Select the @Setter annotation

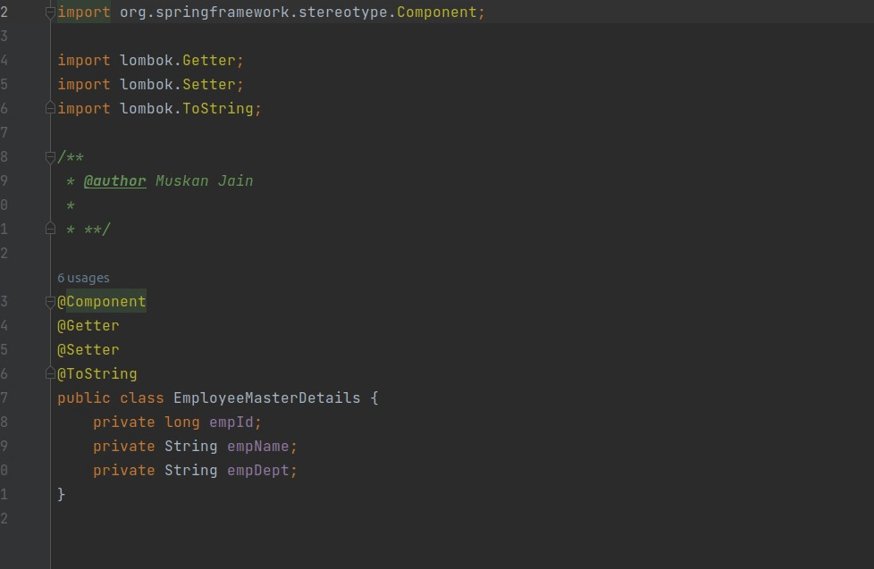point(87,349)
